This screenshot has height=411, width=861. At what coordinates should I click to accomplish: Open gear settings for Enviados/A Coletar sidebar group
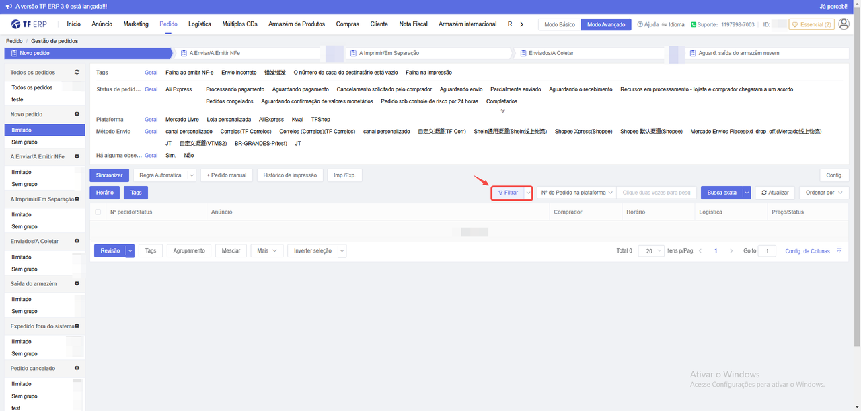click(77, 241)
